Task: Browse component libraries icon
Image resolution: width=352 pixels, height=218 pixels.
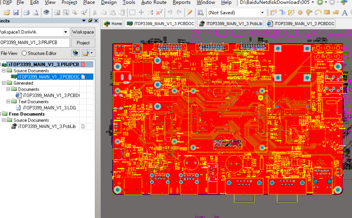Action: pyautogui.click(x=200, y=12)
